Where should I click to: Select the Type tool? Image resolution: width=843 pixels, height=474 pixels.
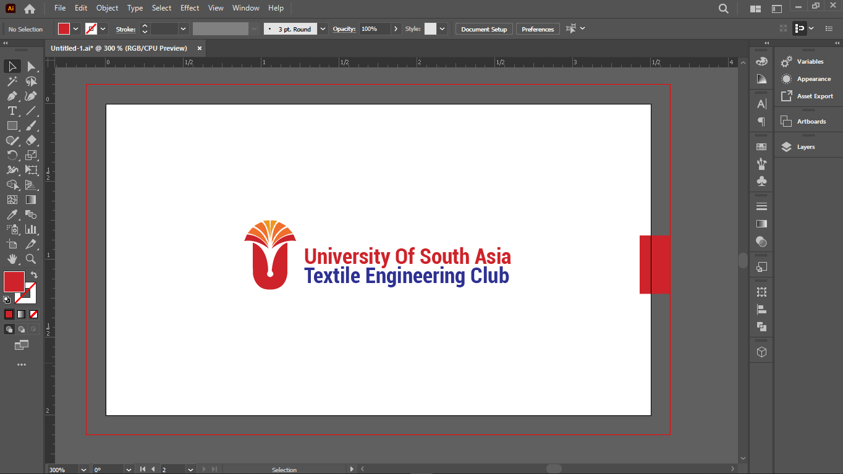click(12, 111)
